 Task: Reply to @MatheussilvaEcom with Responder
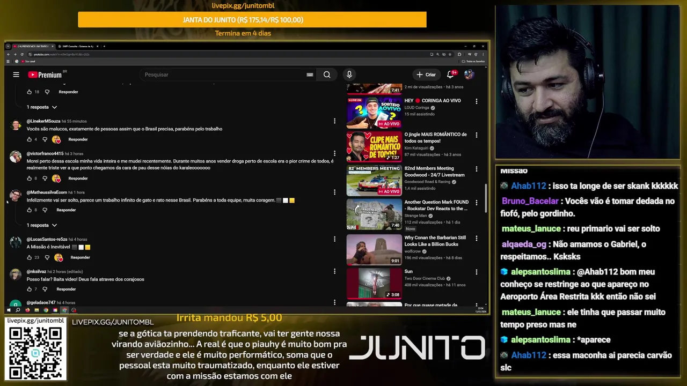click(x=66, y=210)
